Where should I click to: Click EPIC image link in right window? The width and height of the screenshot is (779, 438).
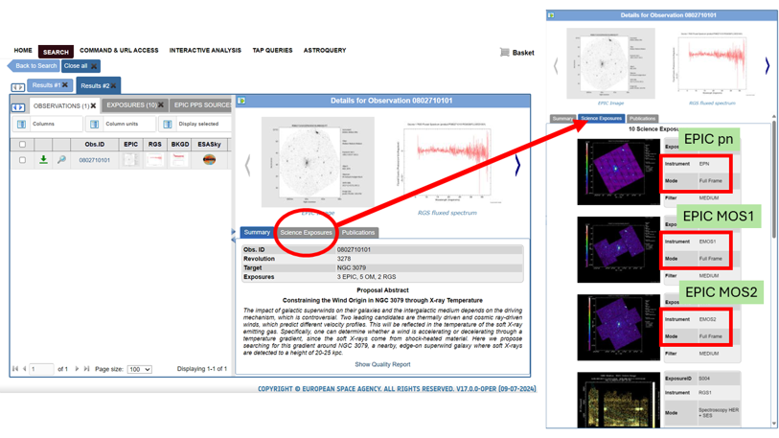(x=610, y=103)
